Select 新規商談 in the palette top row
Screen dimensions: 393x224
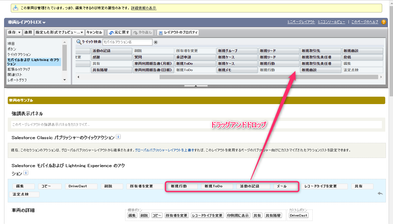point(363,51)
